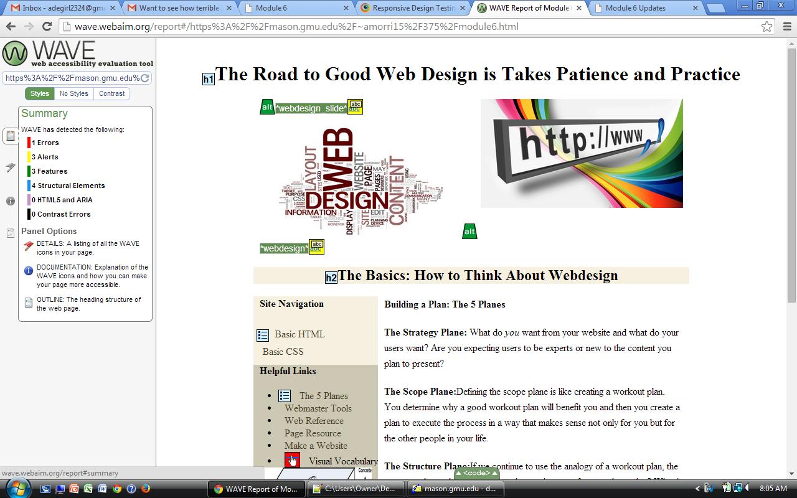This screenshot has height=498, width=797.
Task: Switch to the Module 6 browser tab
Action: [x=296, y=8]
